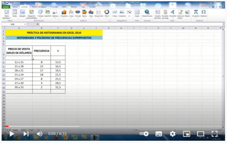Toggle subtitles on the video player
Image resolution: width=227 pixels, height=143 pixels.
coord(159,134)
